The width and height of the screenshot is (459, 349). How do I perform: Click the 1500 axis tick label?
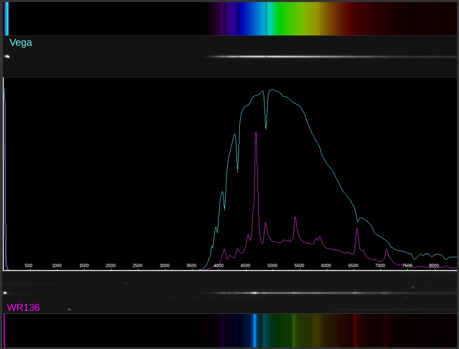[84, 265]
